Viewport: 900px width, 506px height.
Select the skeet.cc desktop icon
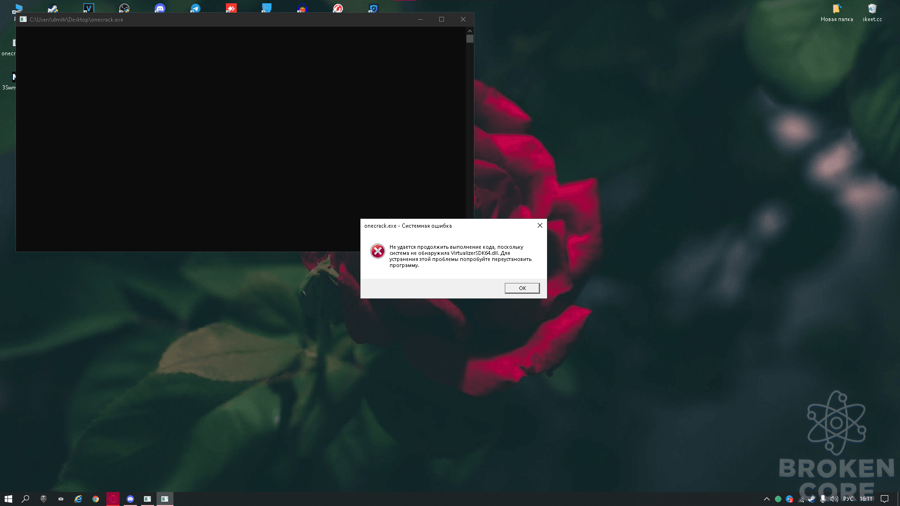pyautogui.click(x=872, y=13)
